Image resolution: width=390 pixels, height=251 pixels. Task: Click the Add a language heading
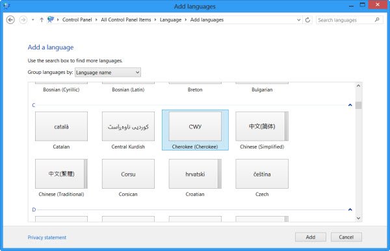click(51, 47)
